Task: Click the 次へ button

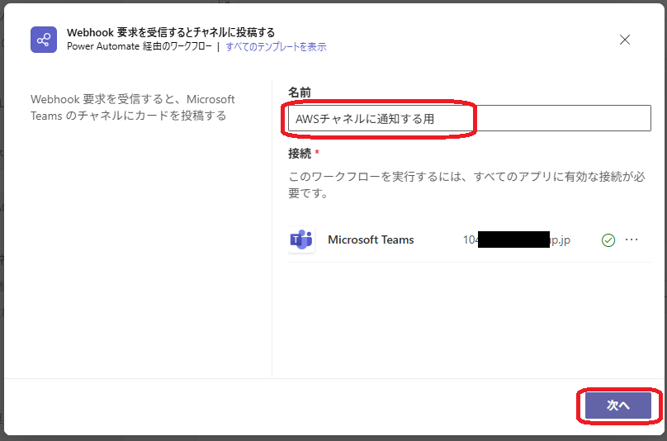Action: [x=618, y=405]
